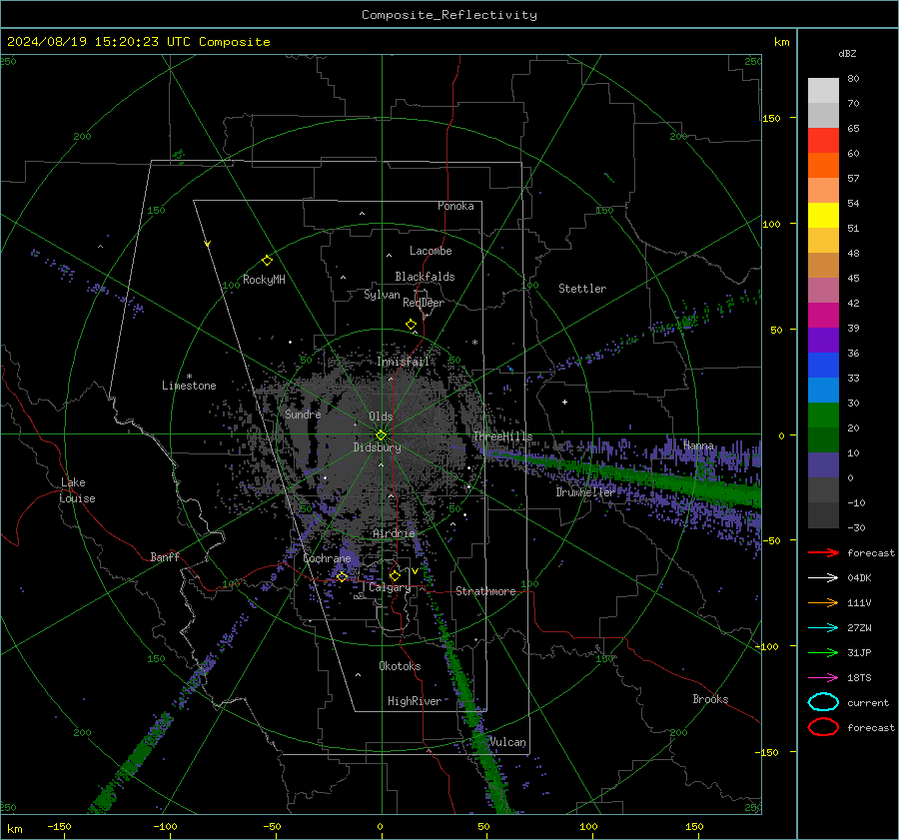Select the cyan 27ZW arrow in the legend
Screen dimensions: 899x840
coord(823,628)
